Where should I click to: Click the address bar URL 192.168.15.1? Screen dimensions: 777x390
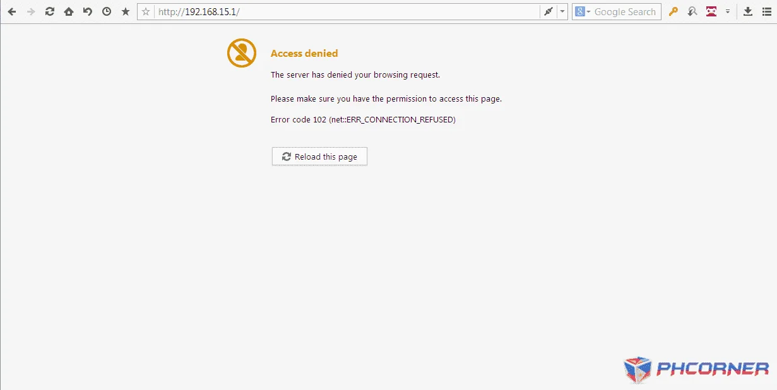point(199,12)
